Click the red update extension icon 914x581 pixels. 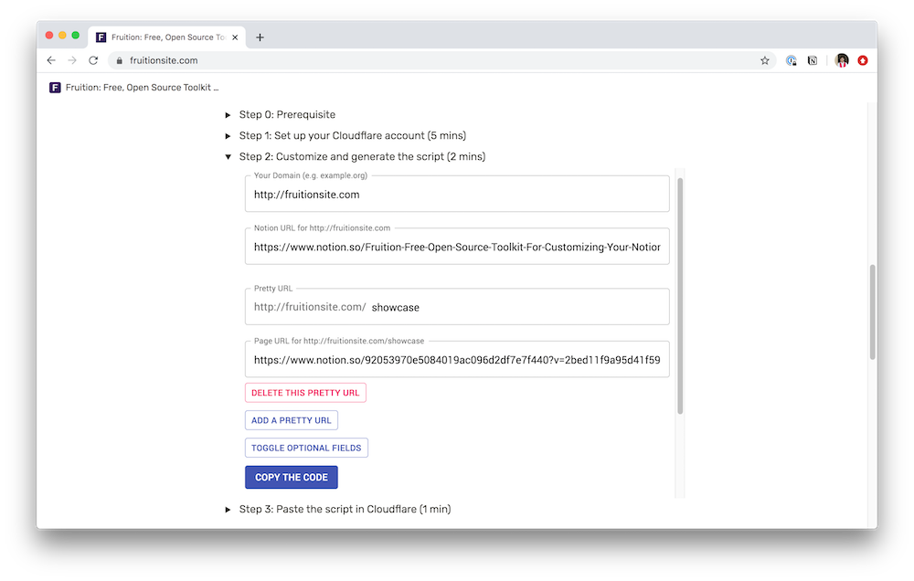click(863, 60)
